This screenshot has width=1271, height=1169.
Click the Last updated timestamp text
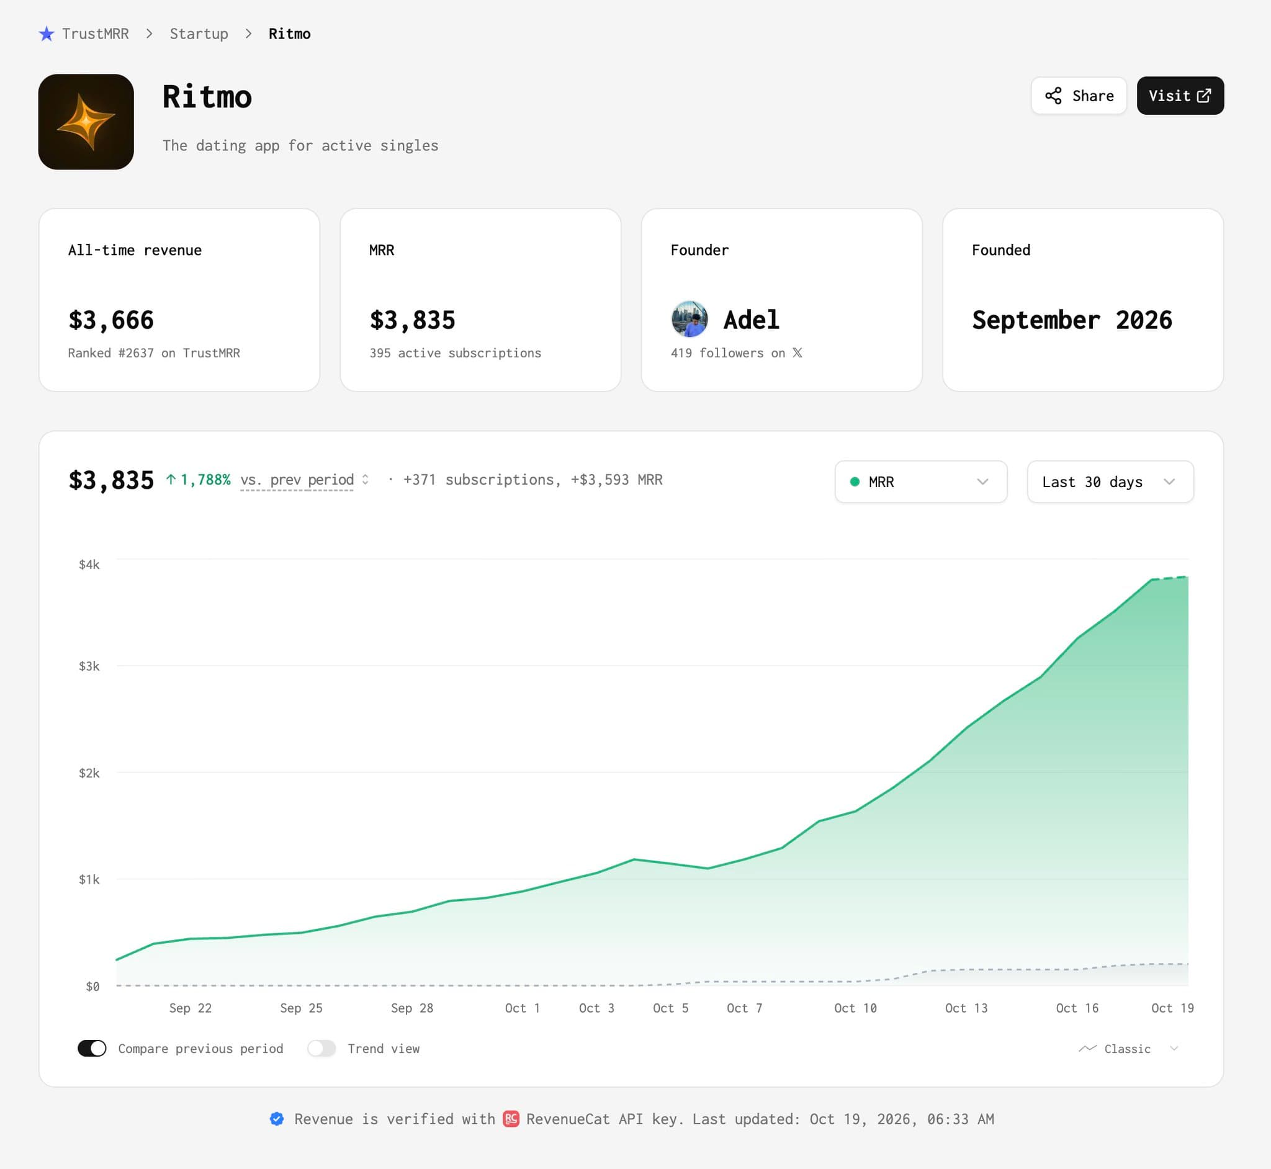(843, 1118)
